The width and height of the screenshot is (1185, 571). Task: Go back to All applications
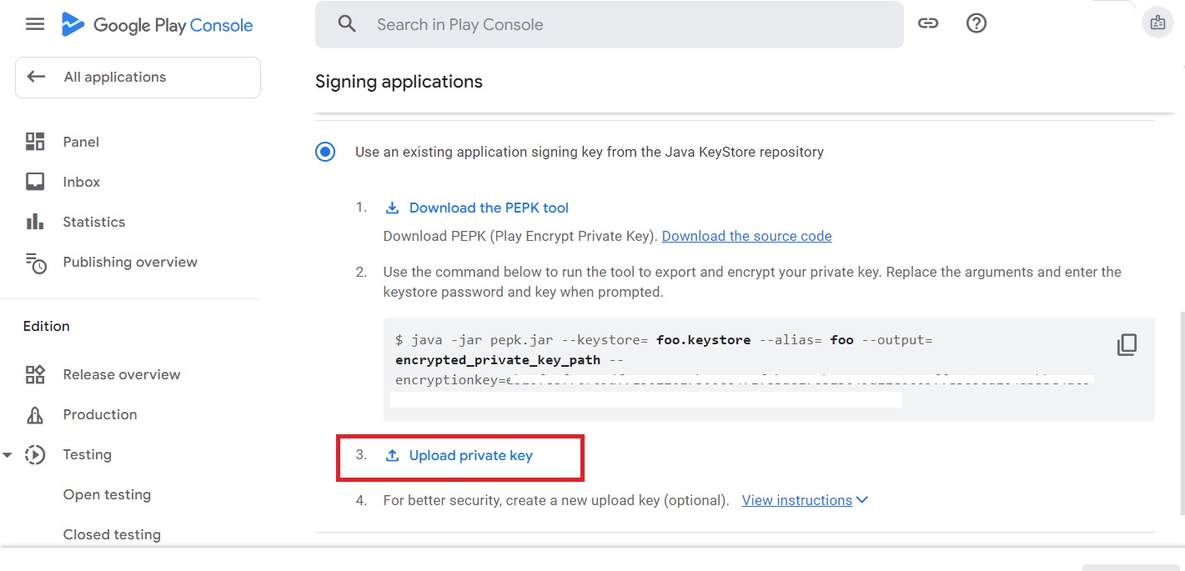138,78
